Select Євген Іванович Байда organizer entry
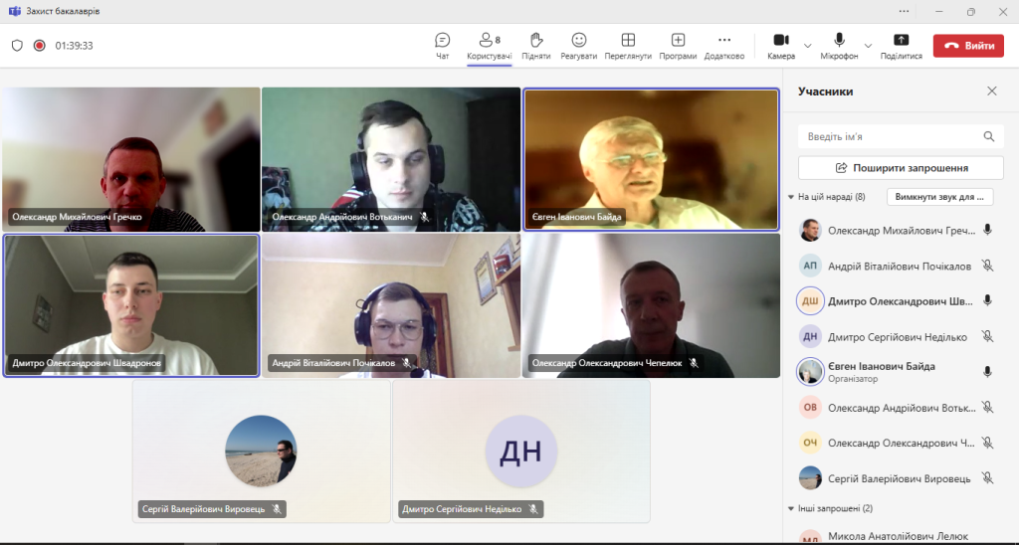Viewport: 1019px width, 545px height. coord(901,372)
